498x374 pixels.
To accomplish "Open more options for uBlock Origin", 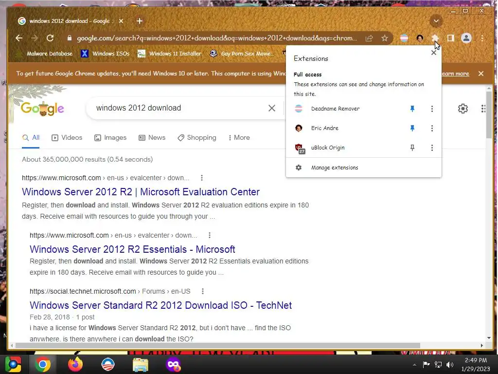I will click(432, 148).
